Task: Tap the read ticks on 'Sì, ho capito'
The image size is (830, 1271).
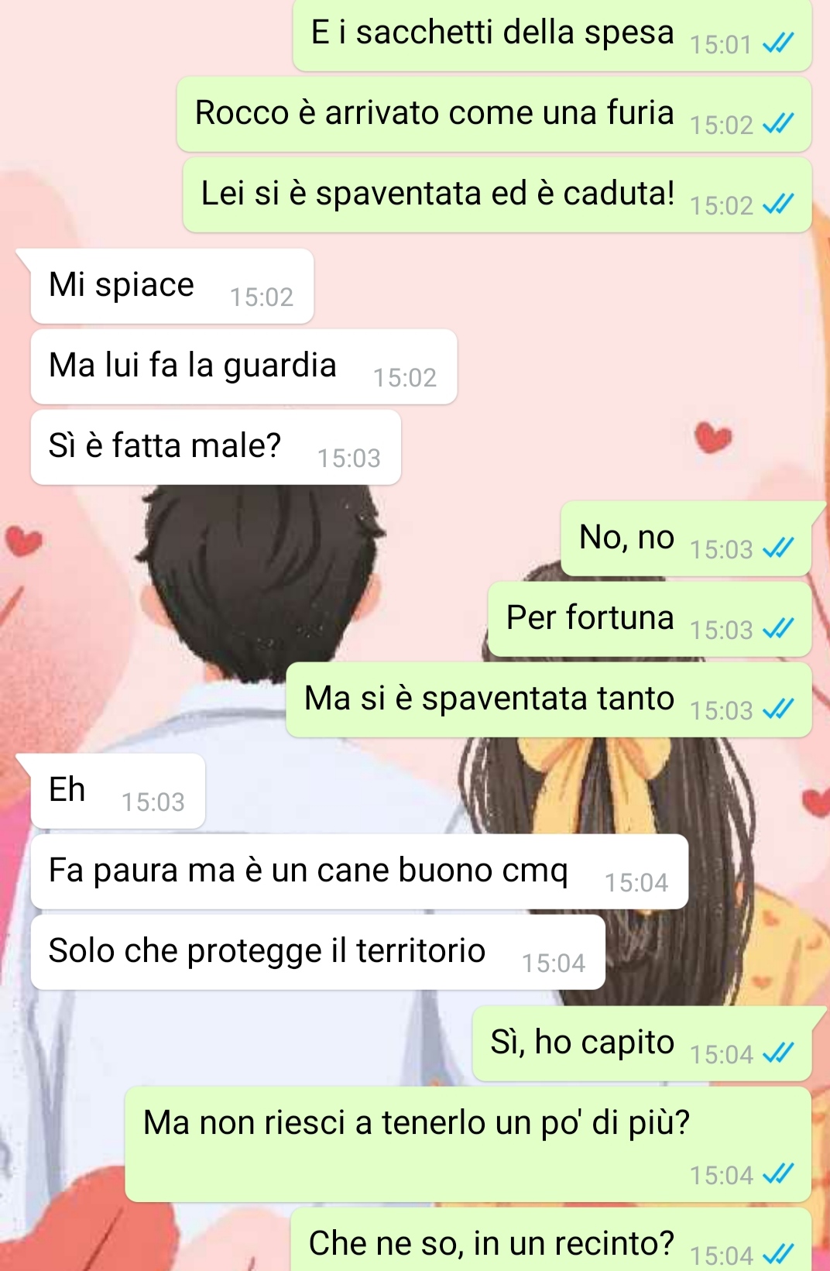Action: click(x=778, y=1053)
